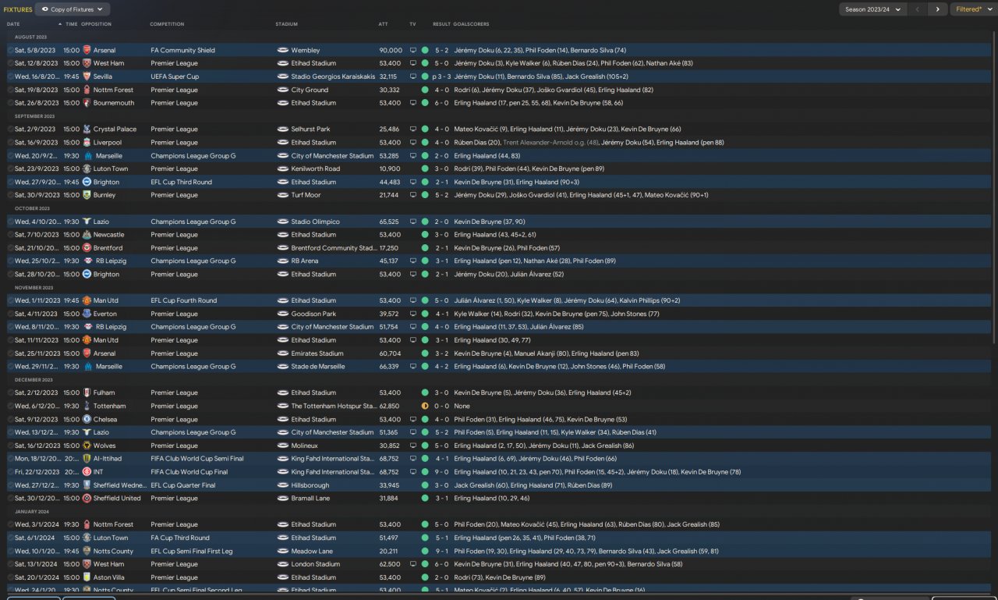
Task: Click the Newcastle club badge
Action: tap(87, 235)
